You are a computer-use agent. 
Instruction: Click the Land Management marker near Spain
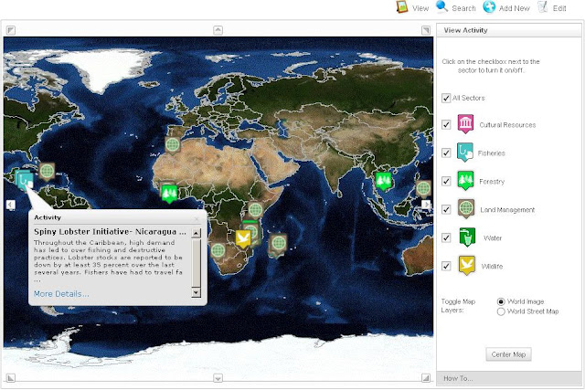173,143
